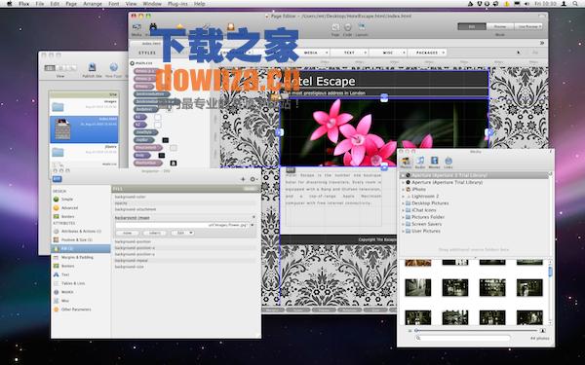
Task: Switch to Code view icon
Action: (x=347, y=27)
